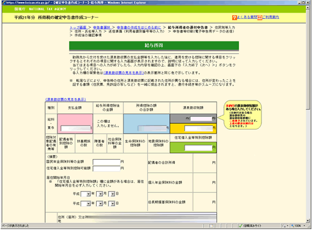
Task: Click the Internet Explorer icon in the title bar
Action: click(4, 2)
